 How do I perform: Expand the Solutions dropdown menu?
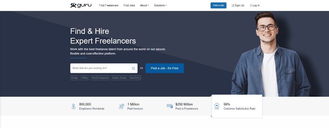pos(160,5)
